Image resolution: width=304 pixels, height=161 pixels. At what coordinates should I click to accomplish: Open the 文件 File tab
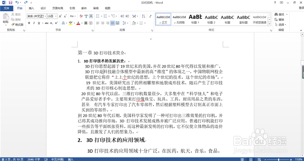(6, 8)
